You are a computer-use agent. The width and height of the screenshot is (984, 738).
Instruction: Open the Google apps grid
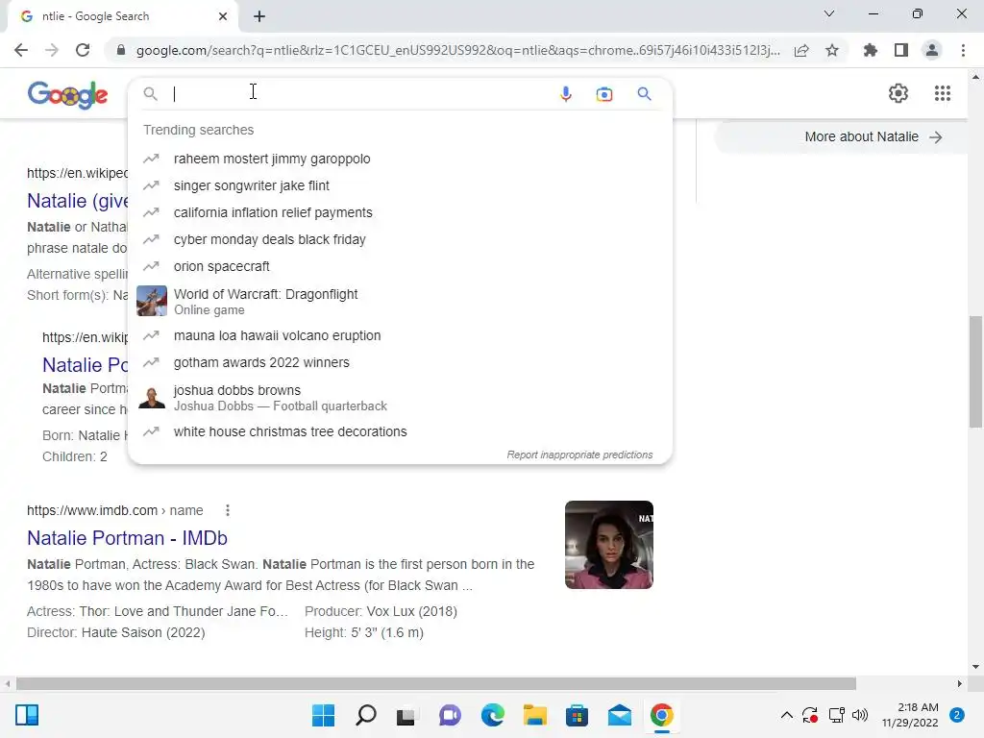click(943, 93)
